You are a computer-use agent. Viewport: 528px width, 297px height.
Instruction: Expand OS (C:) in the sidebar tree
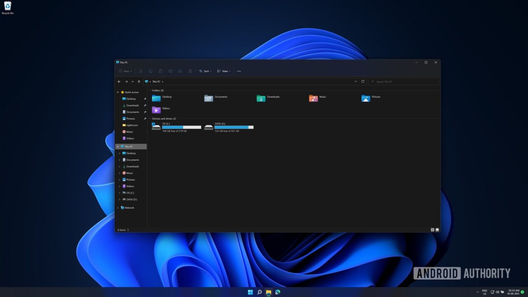tap(119, 193)
